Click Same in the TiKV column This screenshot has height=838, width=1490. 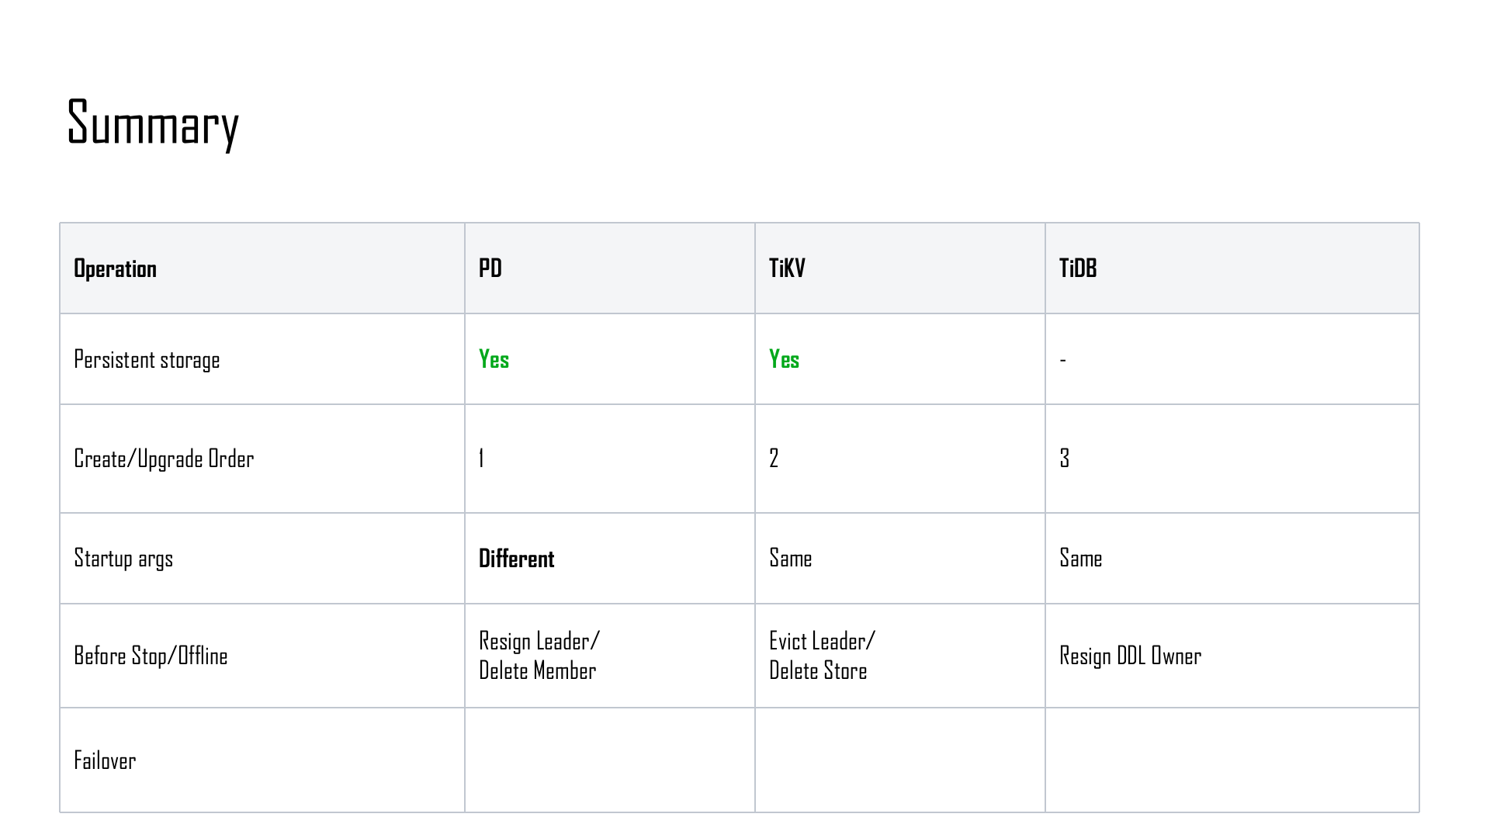790,559
